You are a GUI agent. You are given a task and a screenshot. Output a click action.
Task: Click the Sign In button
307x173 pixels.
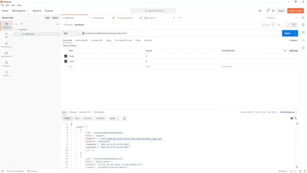tap(281, 11)
